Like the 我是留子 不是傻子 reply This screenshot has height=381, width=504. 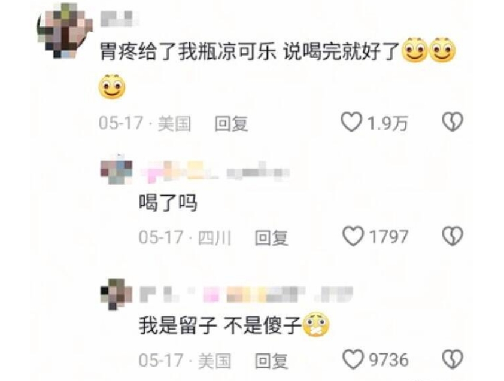[353, 359]
